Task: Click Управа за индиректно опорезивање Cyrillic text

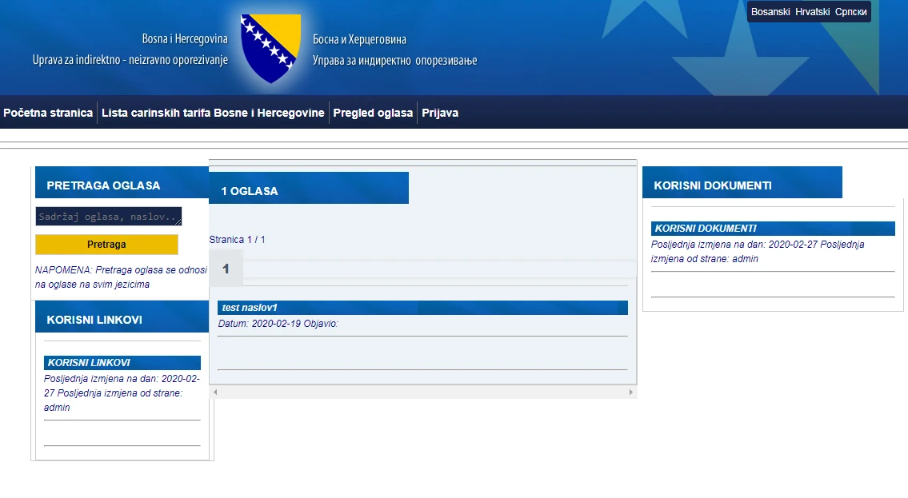Action: click(395, 61)
